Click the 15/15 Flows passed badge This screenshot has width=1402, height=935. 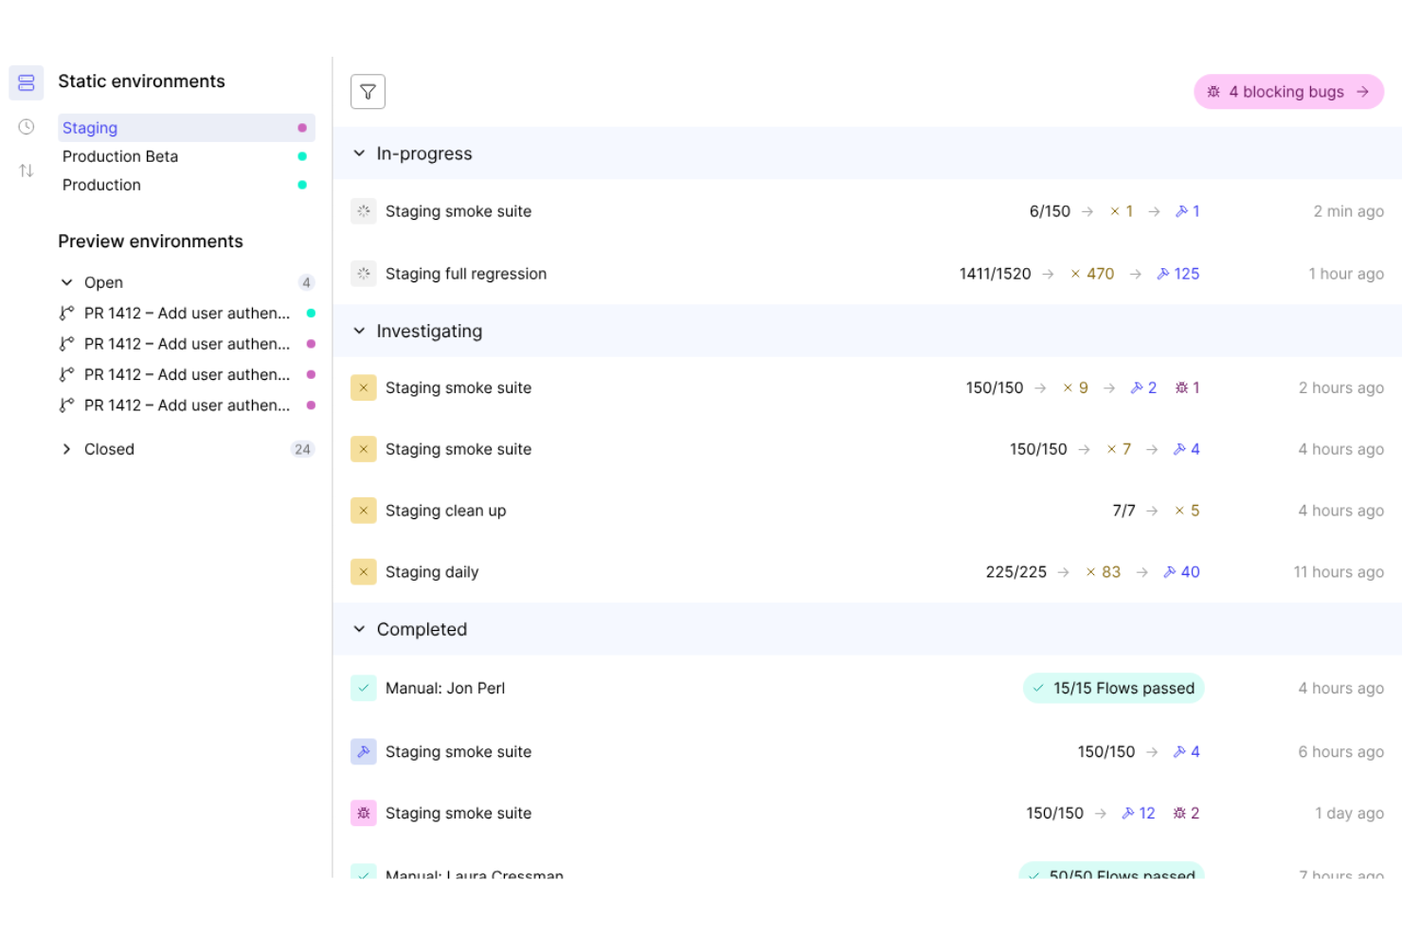1113,688
